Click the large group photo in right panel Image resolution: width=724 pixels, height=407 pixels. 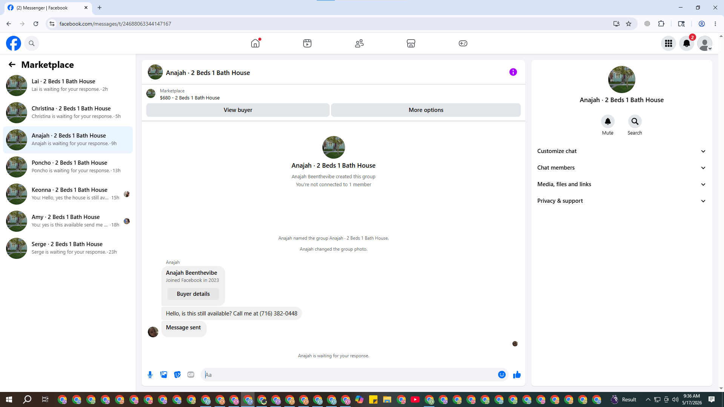tap(621, 80)
